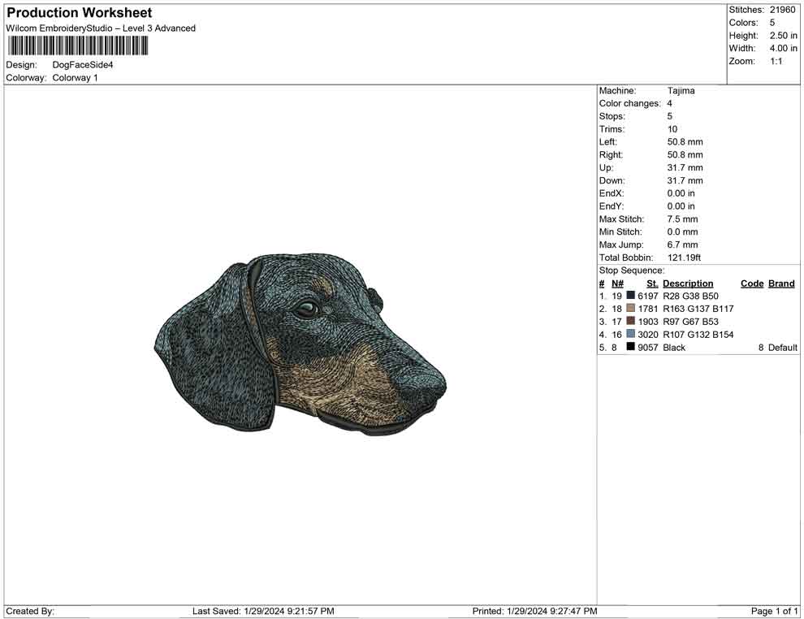Select the dark navy swatch for stop 1
Screen dimensions: 804x619
pyautogui.click(x=630, y=296)
